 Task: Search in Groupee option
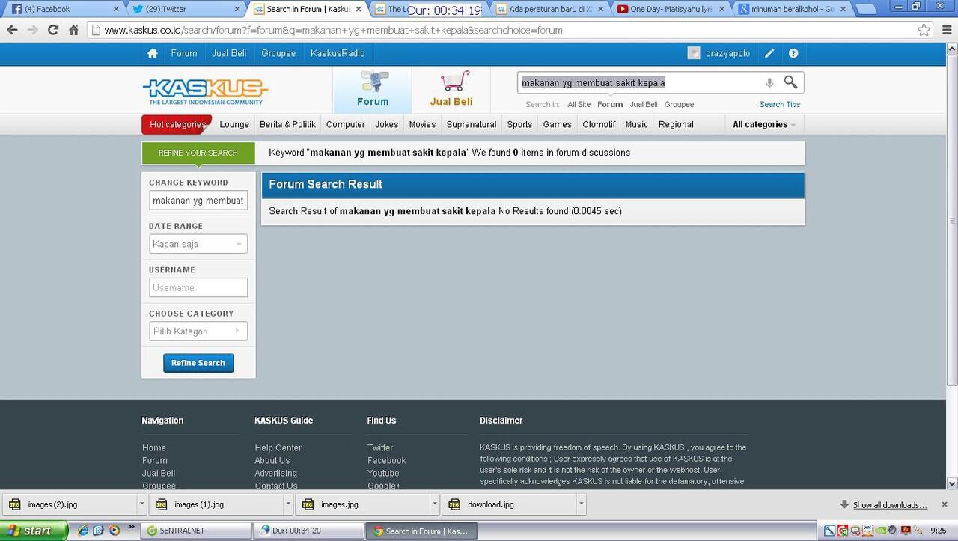coord(679,105)
